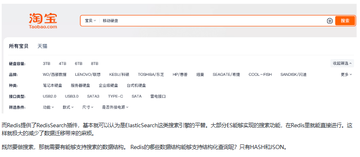360x157 pixels.
Task: Filter interface by SATA3
Action: 93,96
